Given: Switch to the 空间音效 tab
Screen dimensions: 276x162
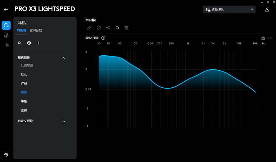Looking at the screenshot, I should [x=36, y=30].
